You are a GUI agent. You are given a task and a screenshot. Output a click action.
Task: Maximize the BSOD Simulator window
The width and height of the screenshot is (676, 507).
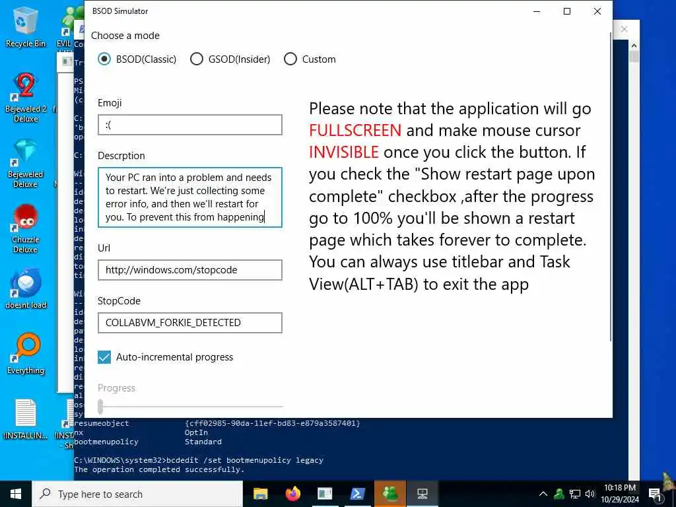click(567, 11)
